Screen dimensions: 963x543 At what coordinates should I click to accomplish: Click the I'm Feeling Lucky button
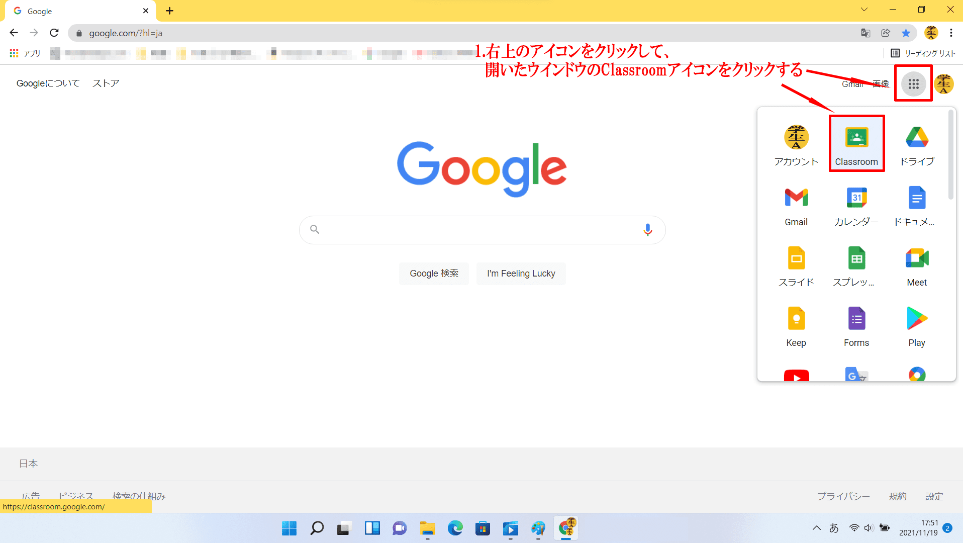[x=521, y=274]
